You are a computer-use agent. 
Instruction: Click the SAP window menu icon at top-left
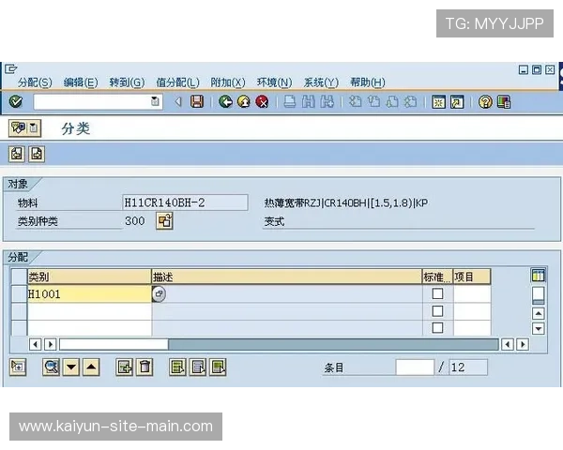(11, 68)
